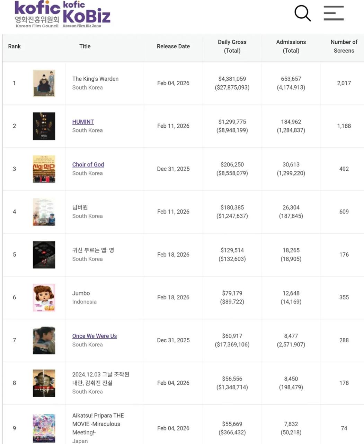Click the kofic Korean Film Council logo
Viewport: 364px width, 444px height.
click(35, 15)
